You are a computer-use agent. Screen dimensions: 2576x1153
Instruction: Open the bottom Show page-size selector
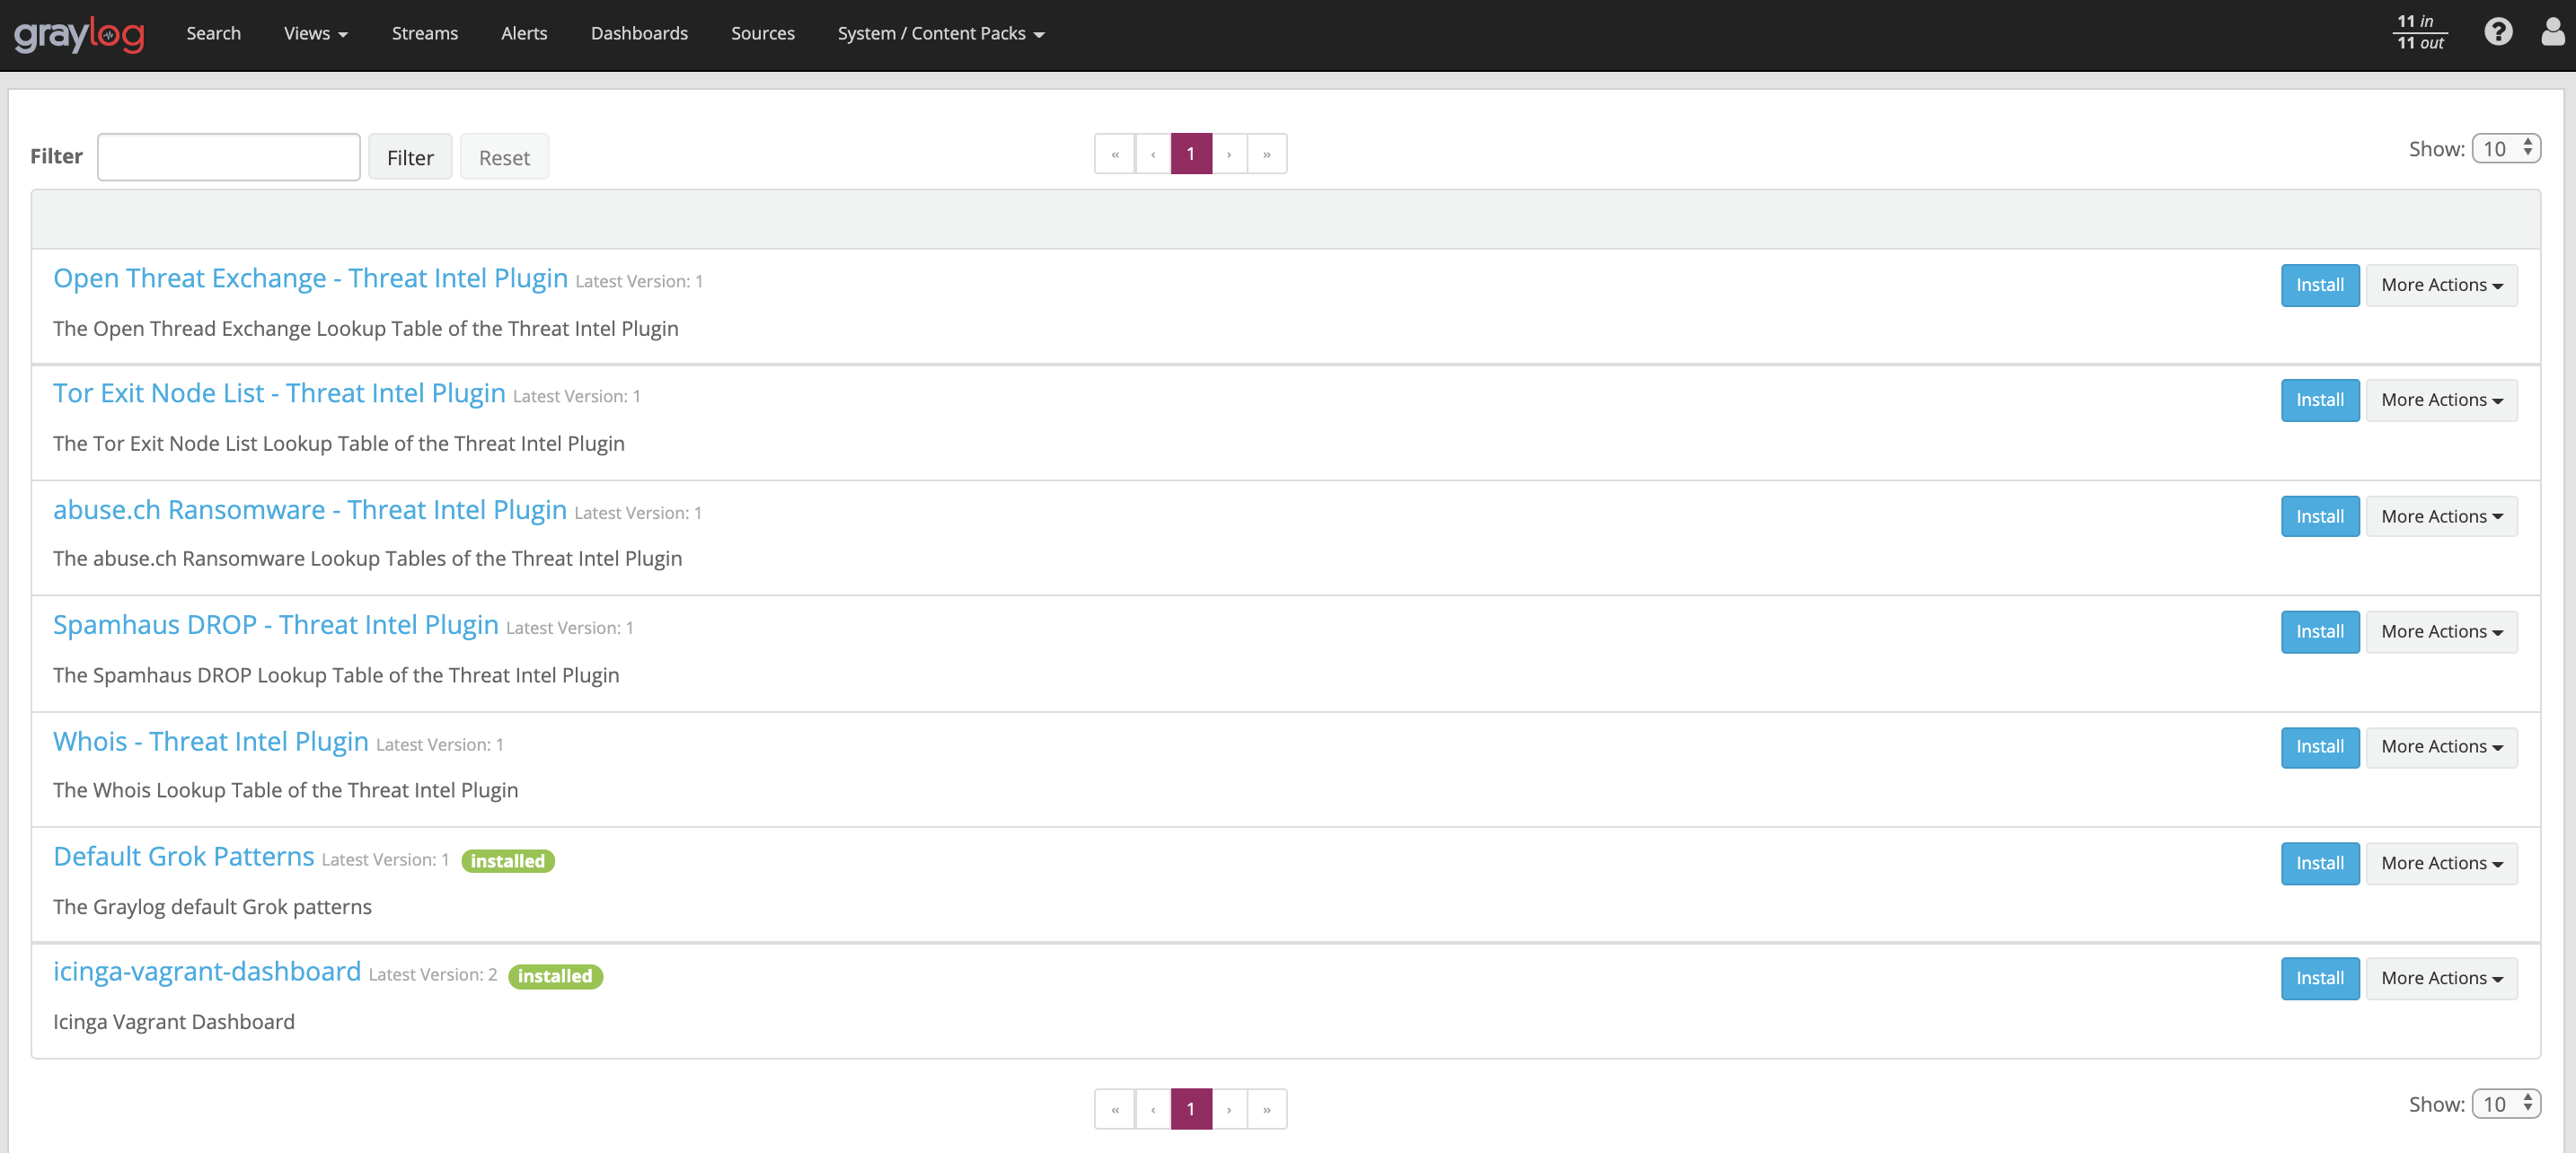pyautogui.click(x=2506, y=1104)
